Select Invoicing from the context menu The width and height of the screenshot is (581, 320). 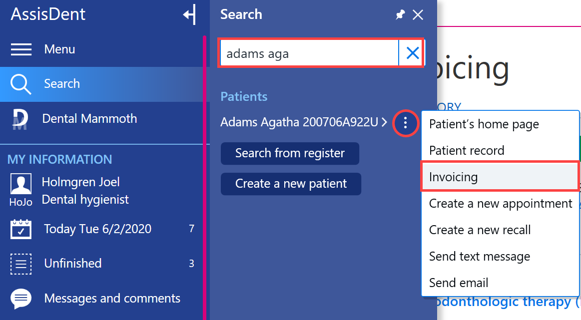tap(500, 177)
